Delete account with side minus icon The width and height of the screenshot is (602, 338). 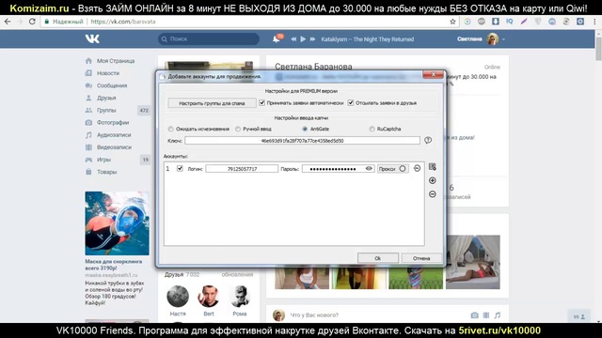click(433, 194)
